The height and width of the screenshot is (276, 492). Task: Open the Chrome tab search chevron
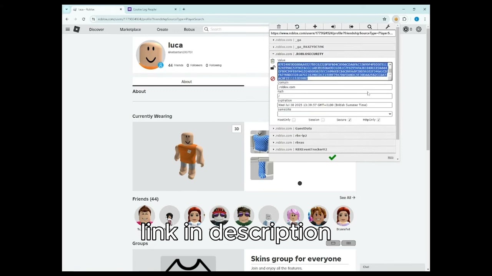66,9
